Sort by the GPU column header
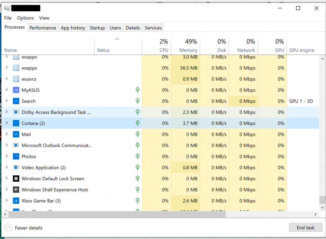The image size is (326, 239). coord(273,46)
